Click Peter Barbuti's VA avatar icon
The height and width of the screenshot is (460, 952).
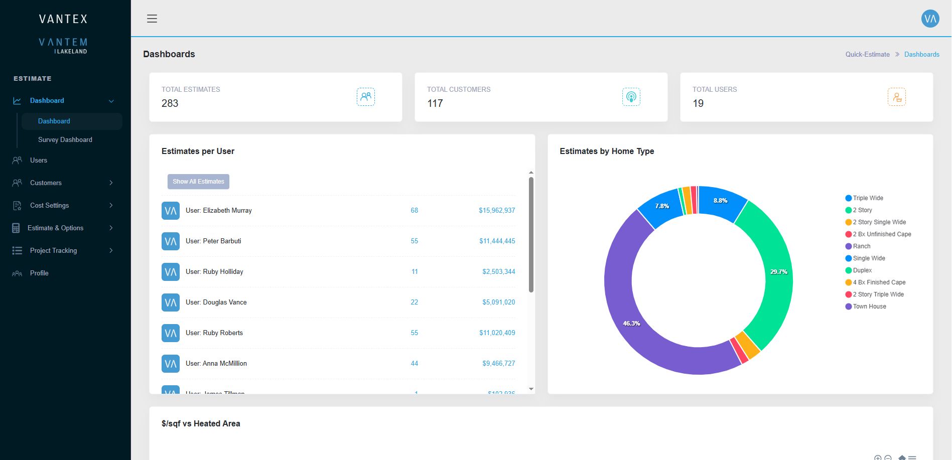(x=171, y=241)
